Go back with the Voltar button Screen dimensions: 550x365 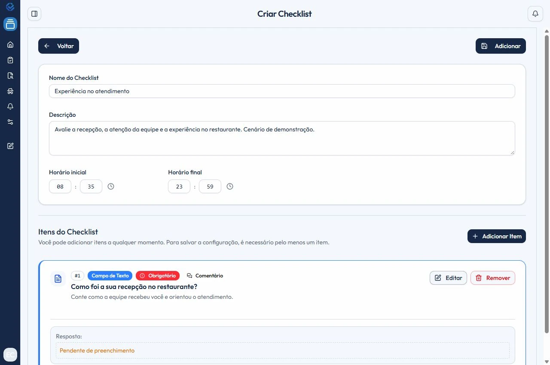tap(58, 46)
